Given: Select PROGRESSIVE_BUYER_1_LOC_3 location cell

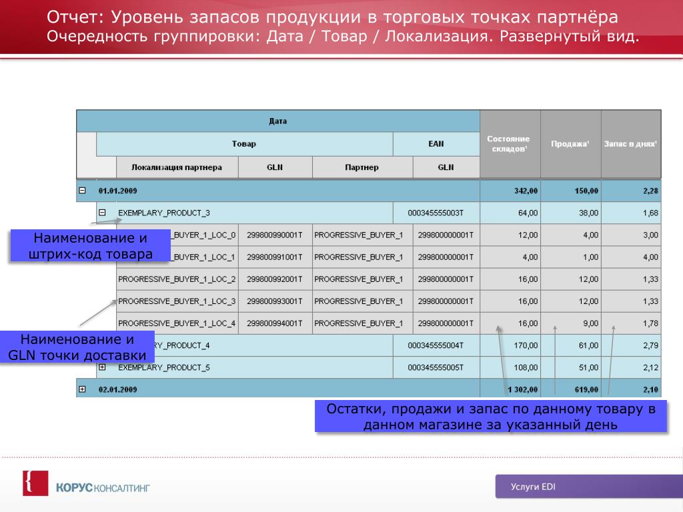Looking at the screenshot, I should tap(177, 301).
